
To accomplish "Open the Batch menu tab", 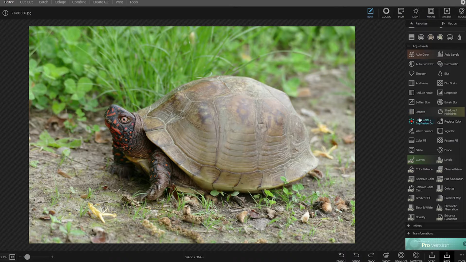I will tap(44, 2).
